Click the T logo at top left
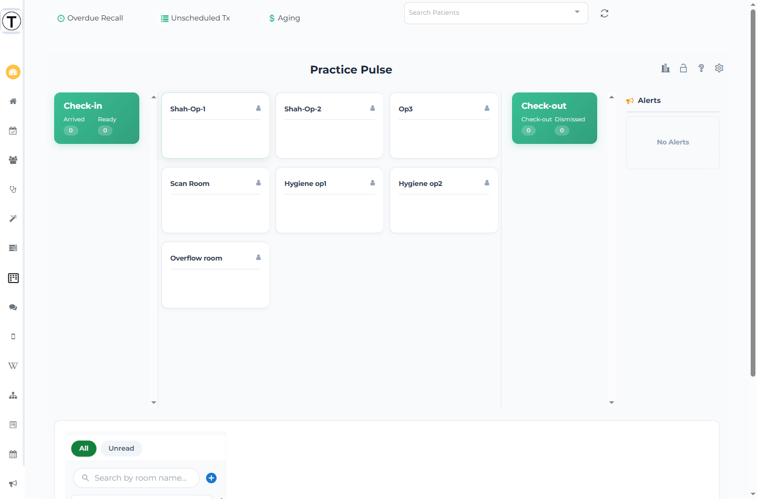Screen dimensions: 757x499 (12, 22)
